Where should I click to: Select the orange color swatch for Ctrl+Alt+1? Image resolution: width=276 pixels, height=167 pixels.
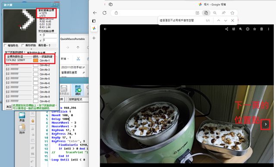point(35,60)
